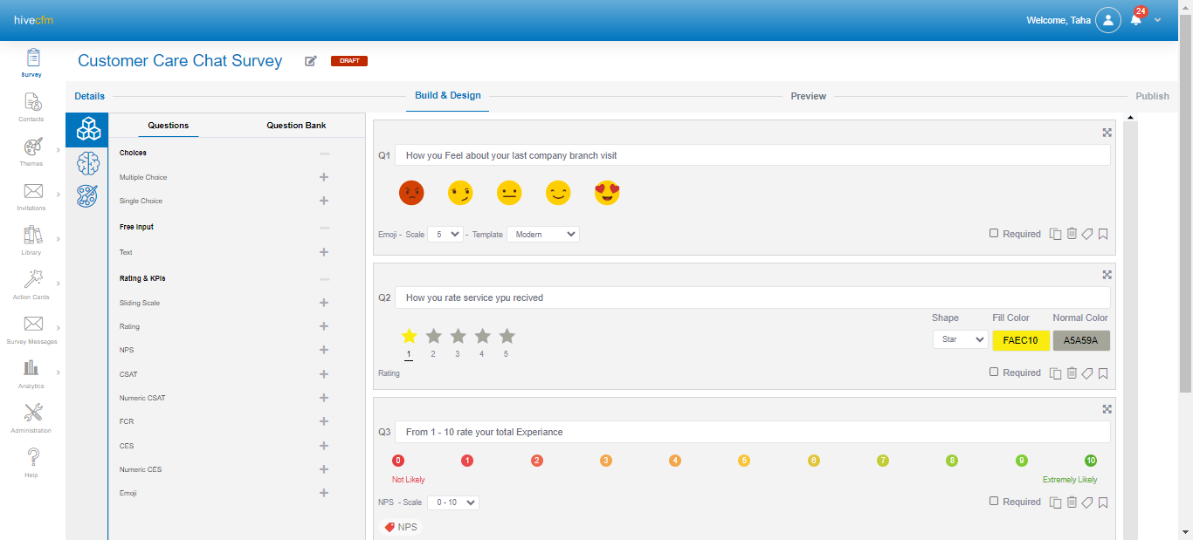Image resolution: width=1193 pixels, height=540 pixels.
Task: Switch to the Question Bank tab
Action: click(296, 126)
